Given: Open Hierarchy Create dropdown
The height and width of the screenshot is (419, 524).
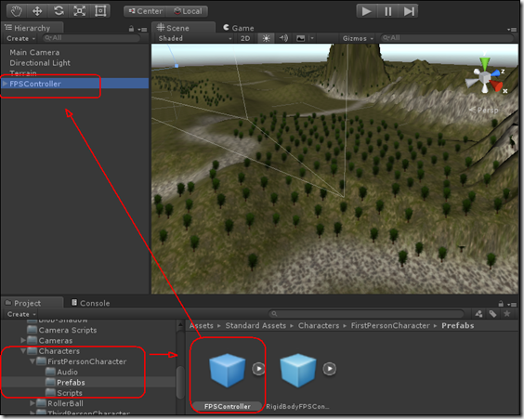Looking at the screenshot, I should (20, 38).
